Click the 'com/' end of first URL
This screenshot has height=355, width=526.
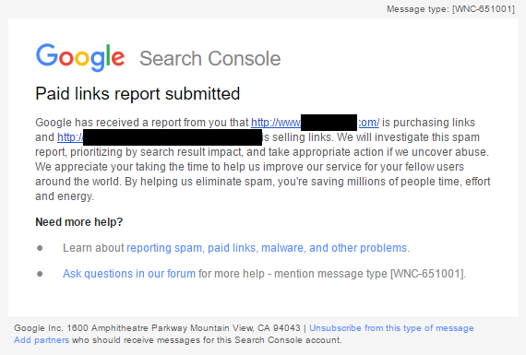pos(368,123)
